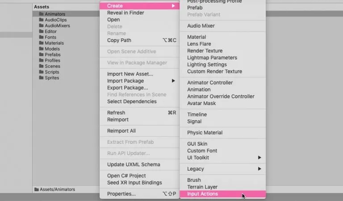Expand the Import Package submenu arrow
Screen dimensions: 343x201
tap(173, 81)
